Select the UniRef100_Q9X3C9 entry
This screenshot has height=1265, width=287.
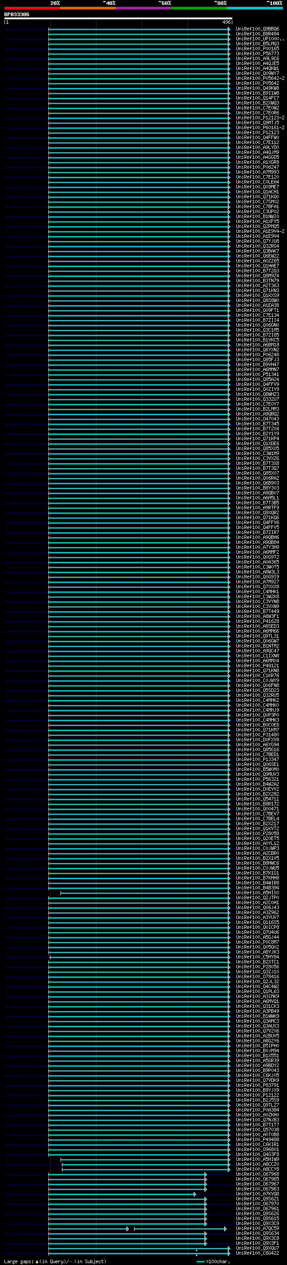point(257,1223)
